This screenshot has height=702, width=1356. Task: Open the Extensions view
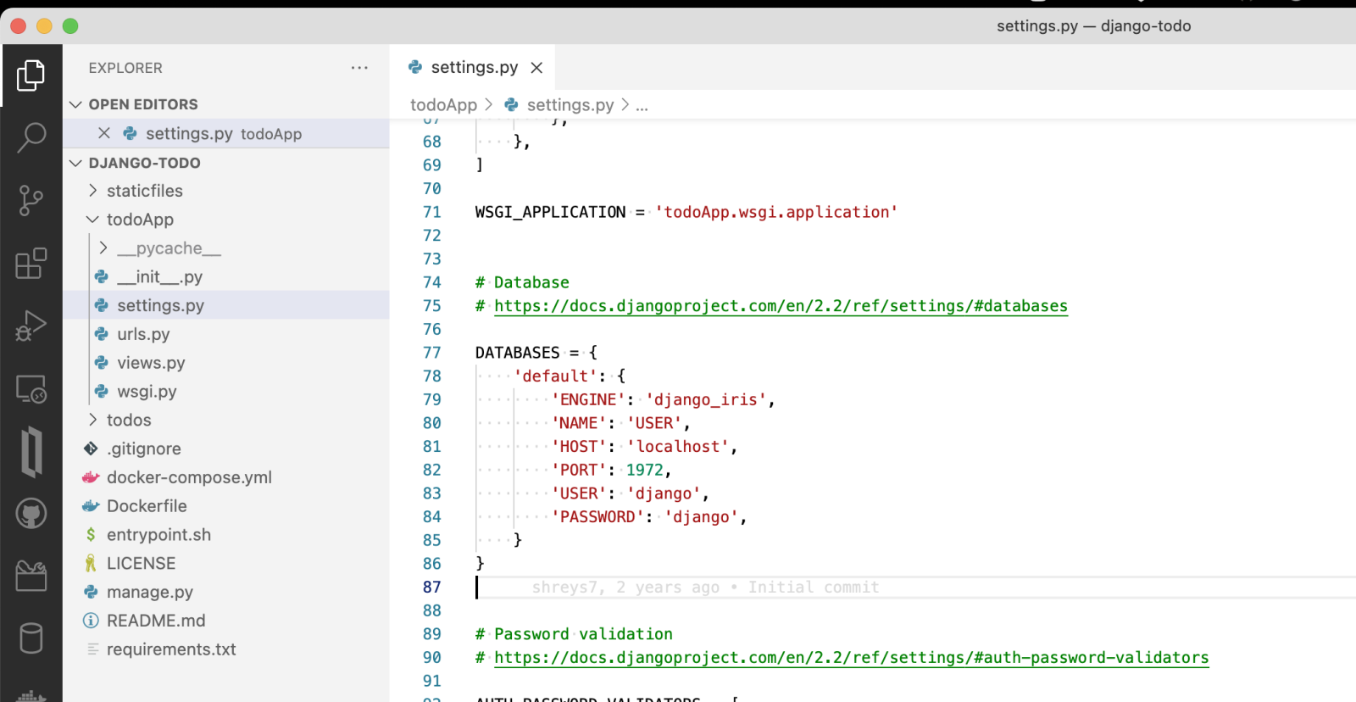(x=31, y=264)
